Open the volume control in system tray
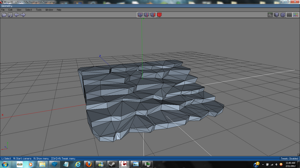Image resolution: width=300 pixels, height=168 pixels. click(277, 164)
